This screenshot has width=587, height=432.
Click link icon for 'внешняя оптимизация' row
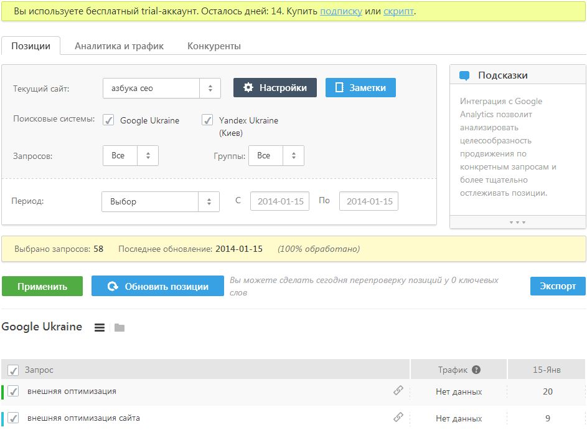pyautogui.click(x=398, y=391)
